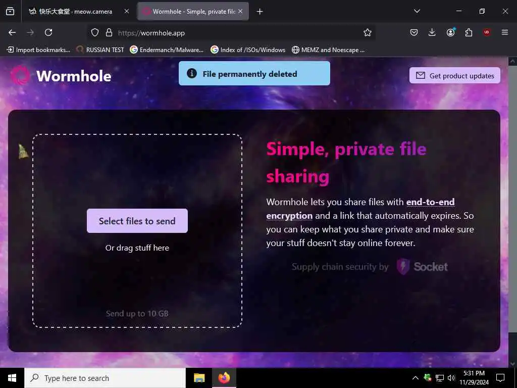Screen dimensions: 517x388
Task: Open a new browser tab
Action: tap(260, 12)
